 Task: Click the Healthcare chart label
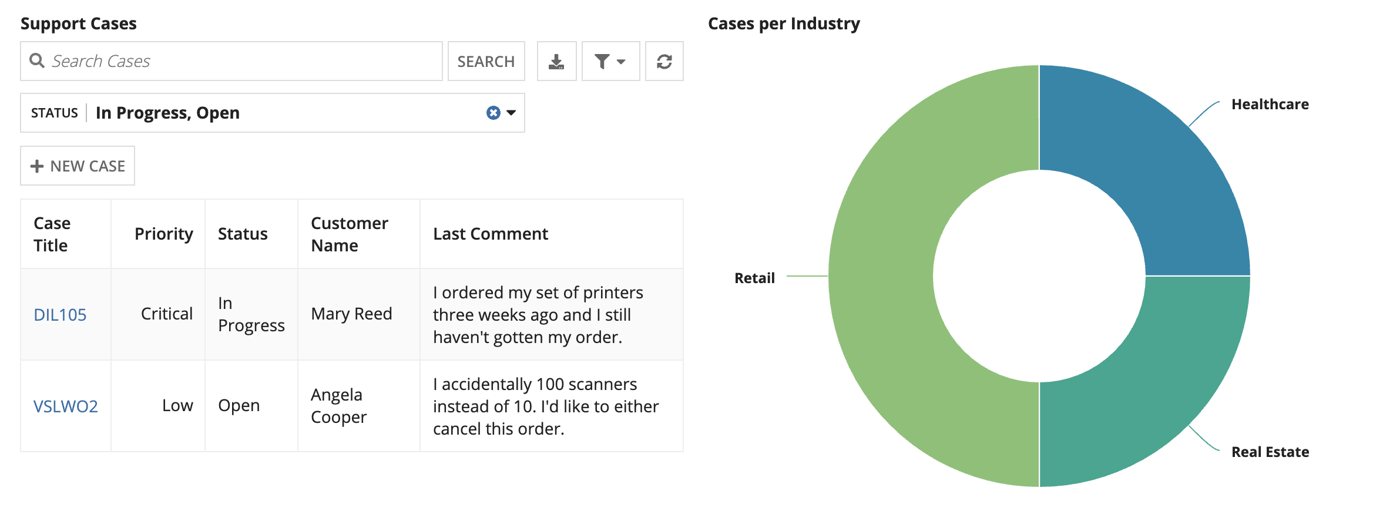click(1270, 105)
